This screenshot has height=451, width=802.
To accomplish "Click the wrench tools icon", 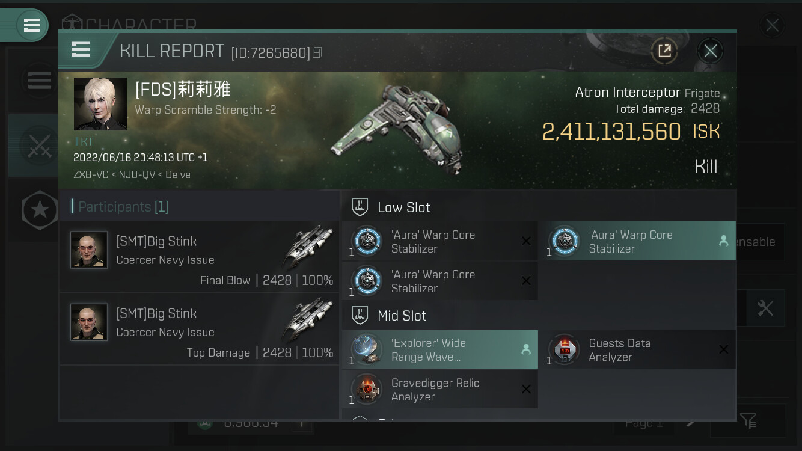I will pos(765,308).
